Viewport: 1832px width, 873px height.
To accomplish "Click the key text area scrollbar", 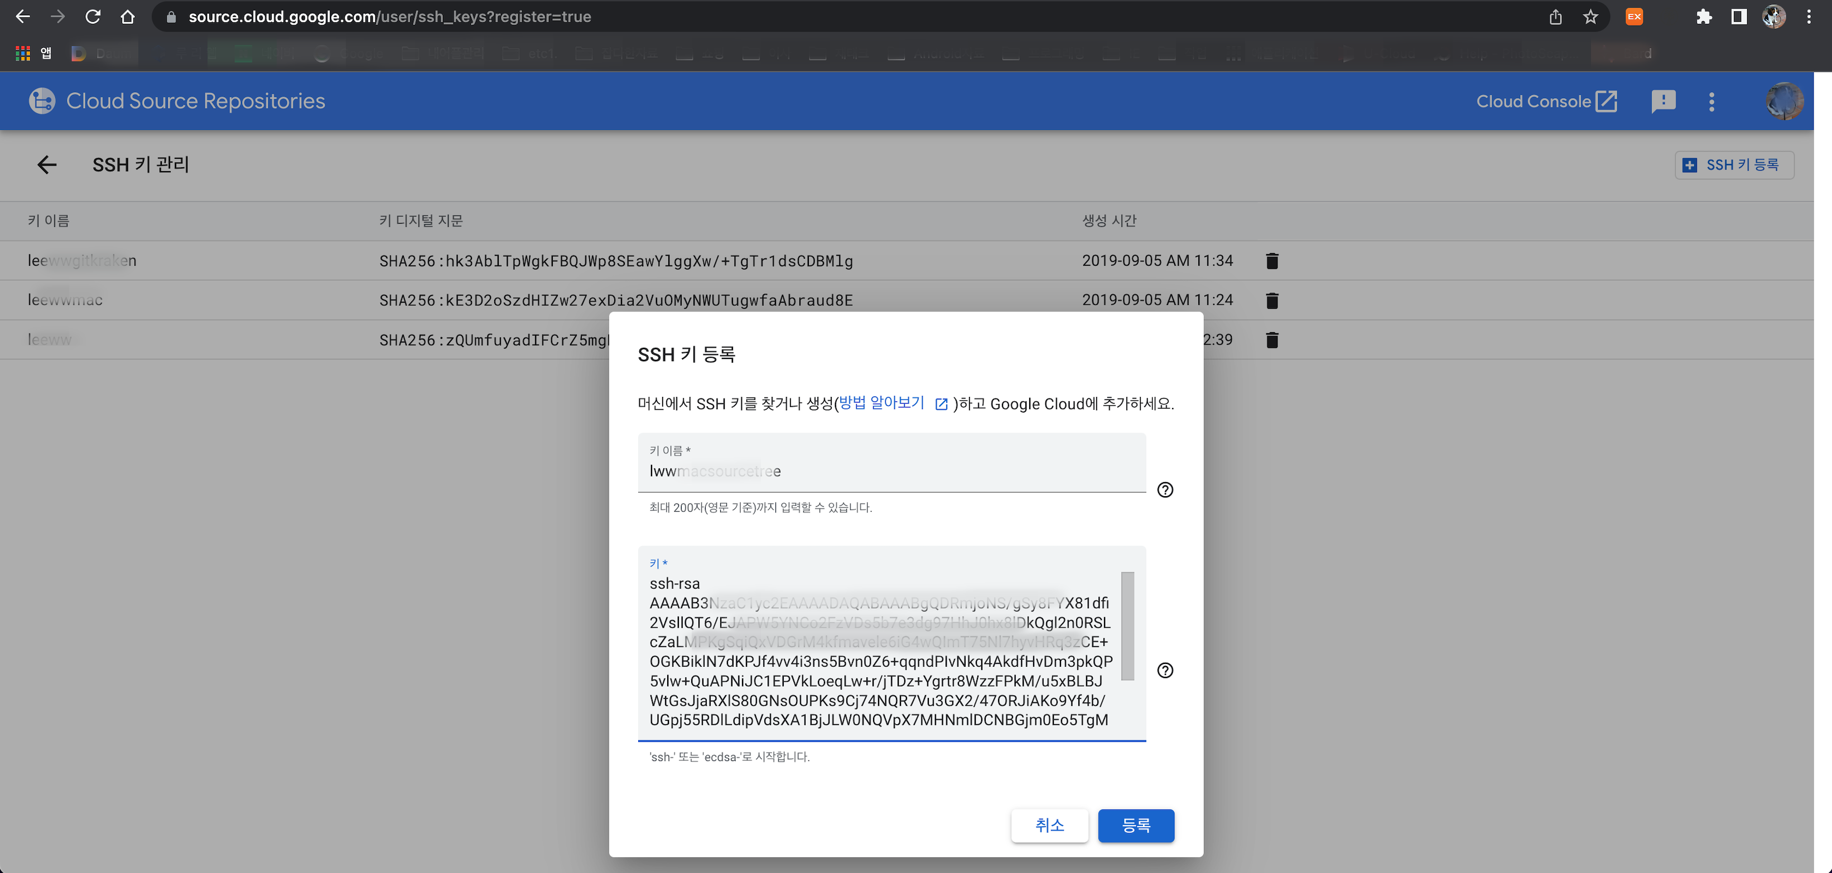I will (1127, 625).
